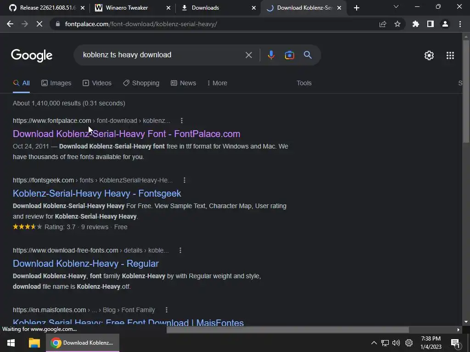The image size is (470, 352).
Task: Go to the Google logo homepage
Action: [32, 55]
